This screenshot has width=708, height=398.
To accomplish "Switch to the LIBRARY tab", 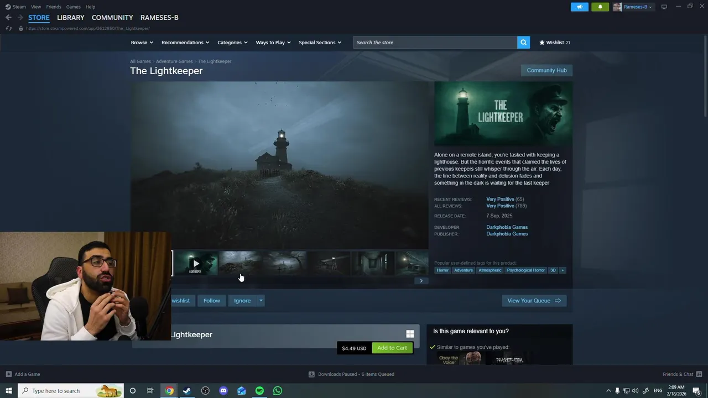I will [x=71, y=18].
